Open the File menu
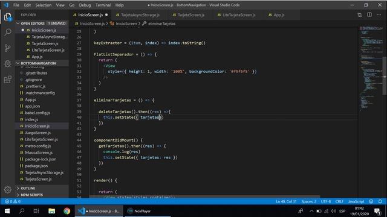The image size is (387, 217). point(16,5)
